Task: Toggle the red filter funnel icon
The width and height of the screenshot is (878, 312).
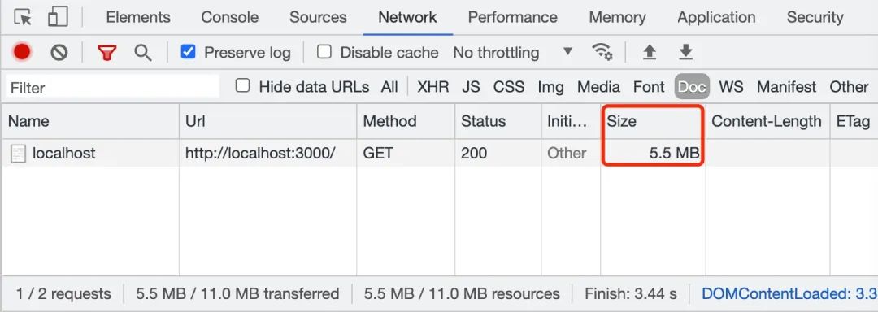Action: pos(106,53)
